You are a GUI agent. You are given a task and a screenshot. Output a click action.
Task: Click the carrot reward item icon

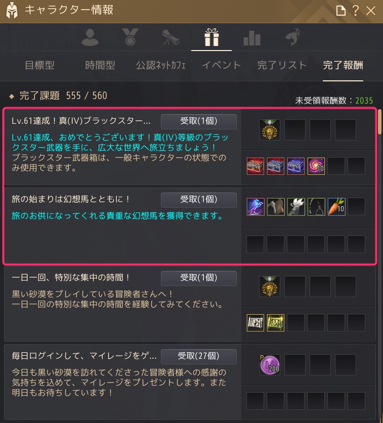336,207
